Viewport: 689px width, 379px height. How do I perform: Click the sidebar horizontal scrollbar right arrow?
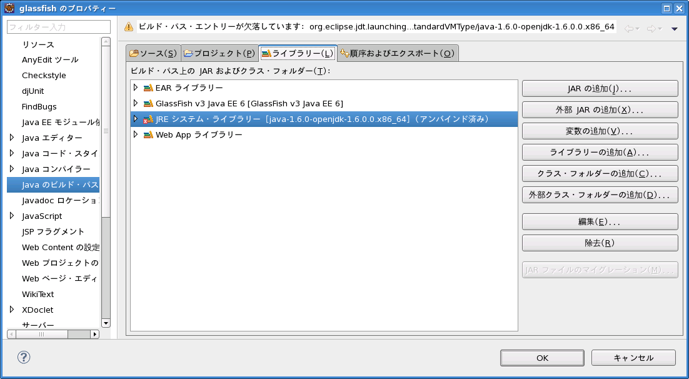point(94,334)
